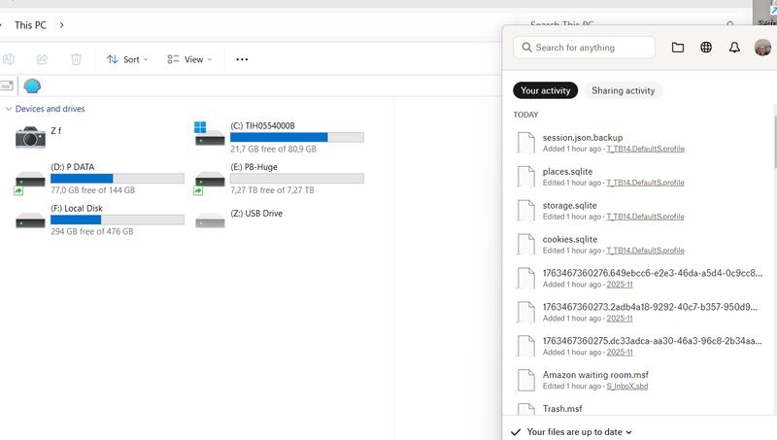Open the T_TB14.DefaultS.profile link under session.json.backup

click(x=645, y=149)
